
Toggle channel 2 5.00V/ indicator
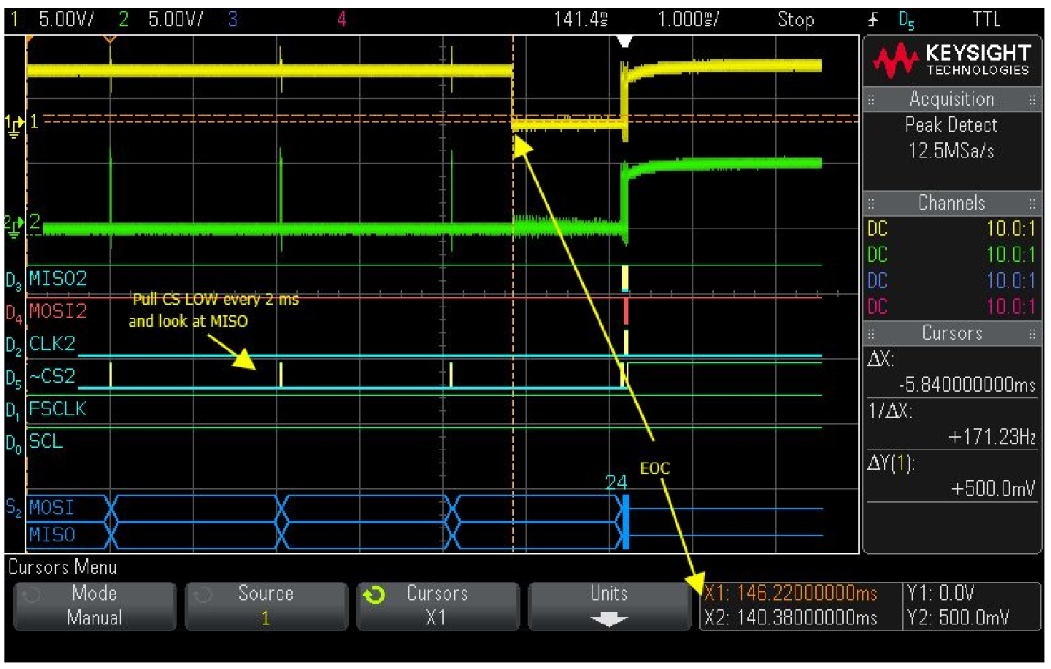pyautogui.click(x=163, y=20)
